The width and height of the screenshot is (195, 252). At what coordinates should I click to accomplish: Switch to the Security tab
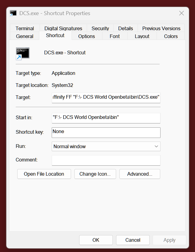(x=100, y=28)
